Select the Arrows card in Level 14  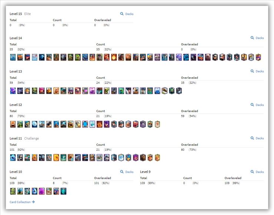coord(34,57)
